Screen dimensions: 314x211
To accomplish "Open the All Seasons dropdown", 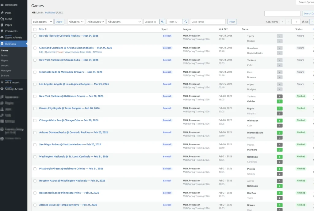I will tap(124, 22).
